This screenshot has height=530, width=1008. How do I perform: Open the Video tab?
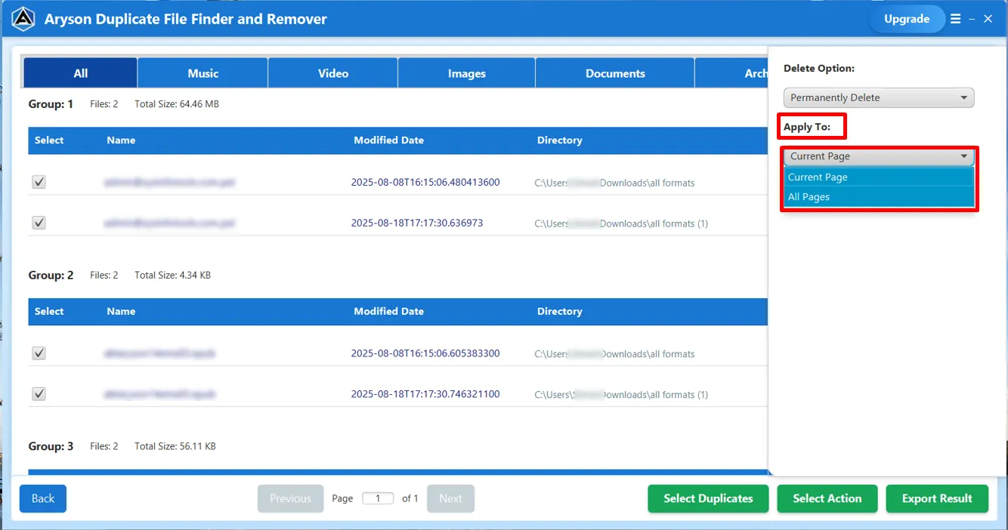point(332,72)
